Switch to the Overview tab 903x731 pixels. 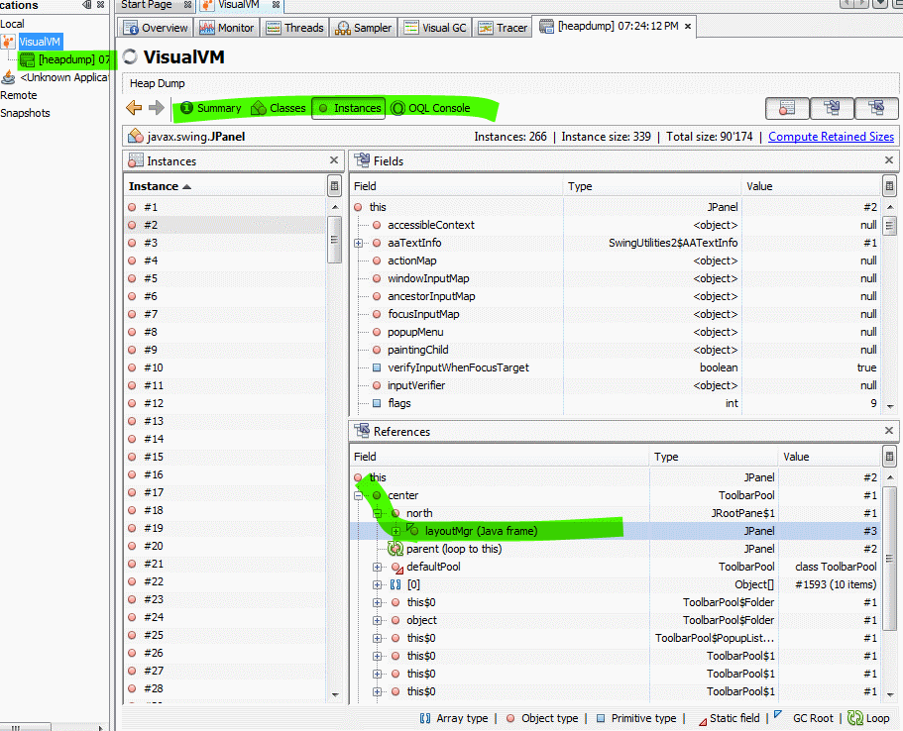(x=156, y=28)
